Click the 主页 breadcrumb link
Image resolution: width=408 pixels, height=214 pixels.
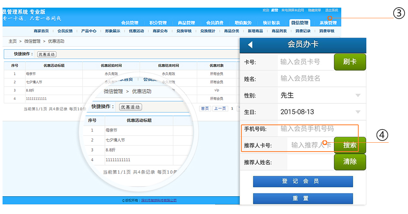[x=12, y=41]
